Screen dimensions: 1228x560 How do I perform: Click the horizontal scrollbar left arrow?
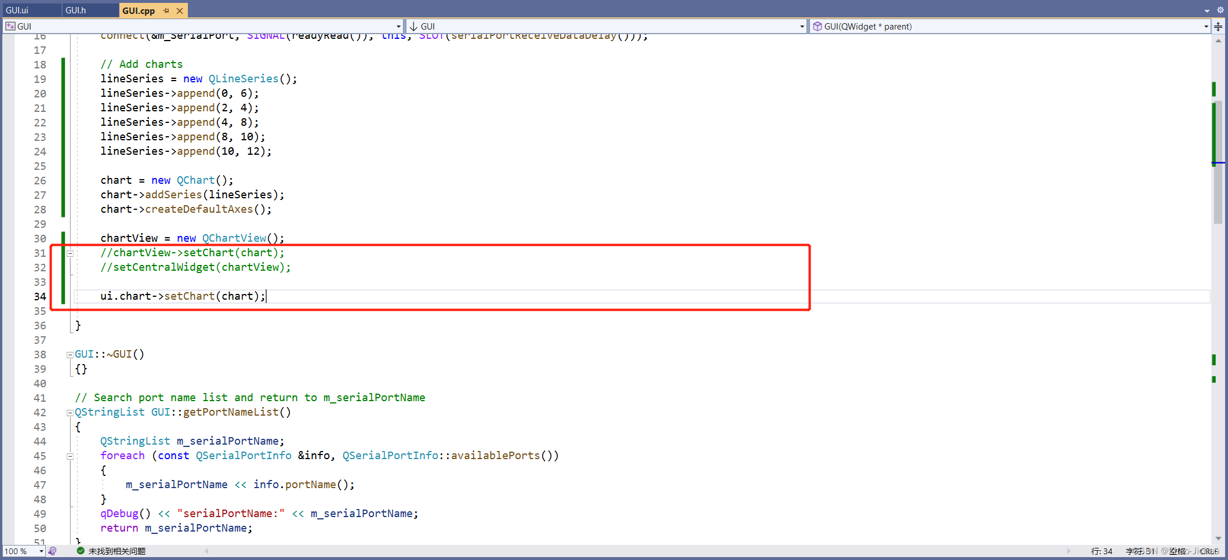(207, 551)
